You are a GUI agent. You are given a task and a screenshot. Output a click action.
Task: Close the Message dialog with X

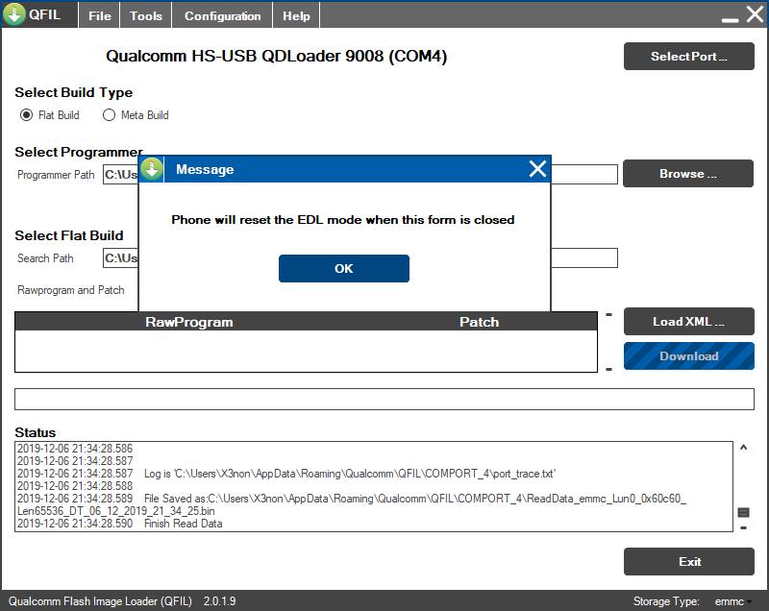537,169
